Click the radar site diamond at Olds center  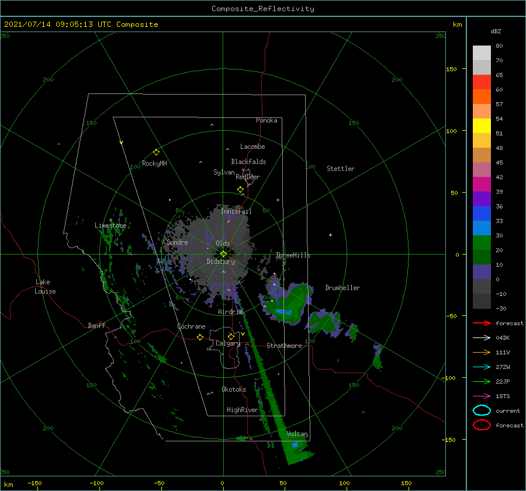pyautogui.click(x=223, y=254)
